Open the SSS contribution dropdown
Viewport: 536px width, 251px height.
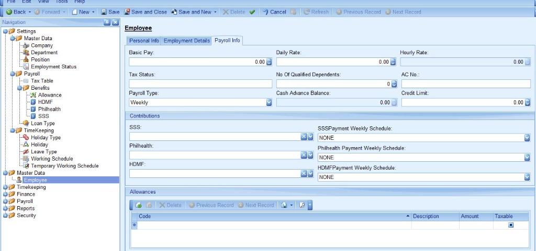click(310, 137)
